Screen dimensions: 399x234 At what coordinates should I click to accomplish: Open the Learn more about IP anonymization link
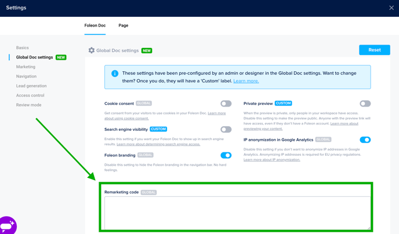point(272,160)
